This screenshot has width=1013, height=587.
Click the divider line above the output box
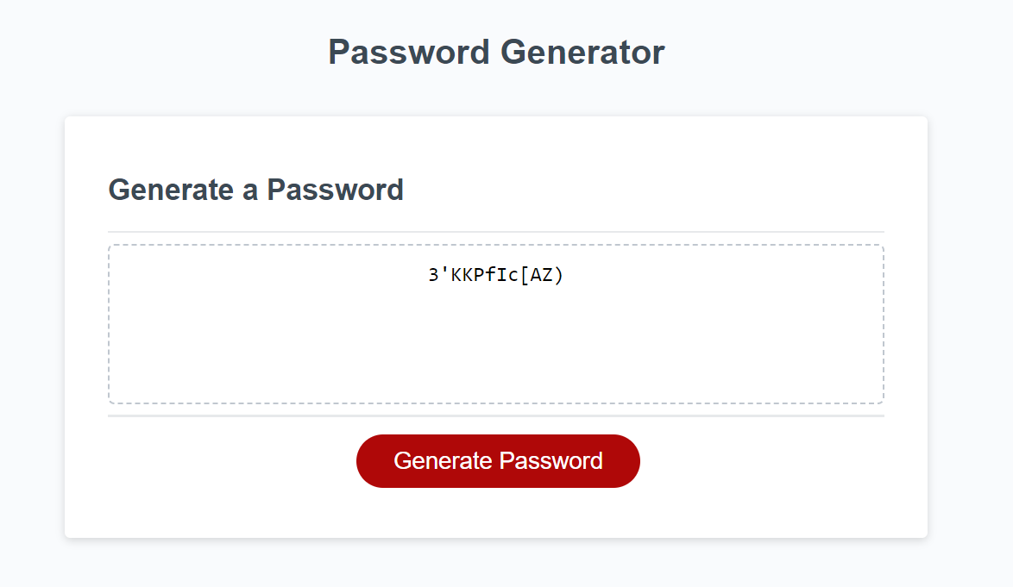tap(496, 229)
